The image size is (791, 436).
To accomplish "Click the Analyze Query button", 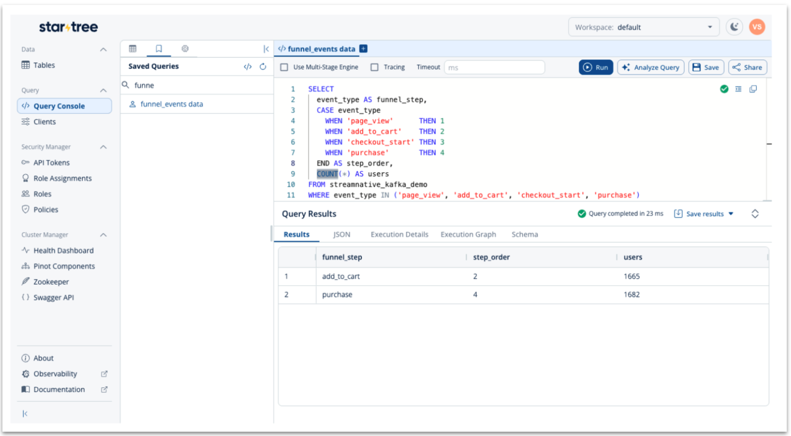I will point(650,67).
